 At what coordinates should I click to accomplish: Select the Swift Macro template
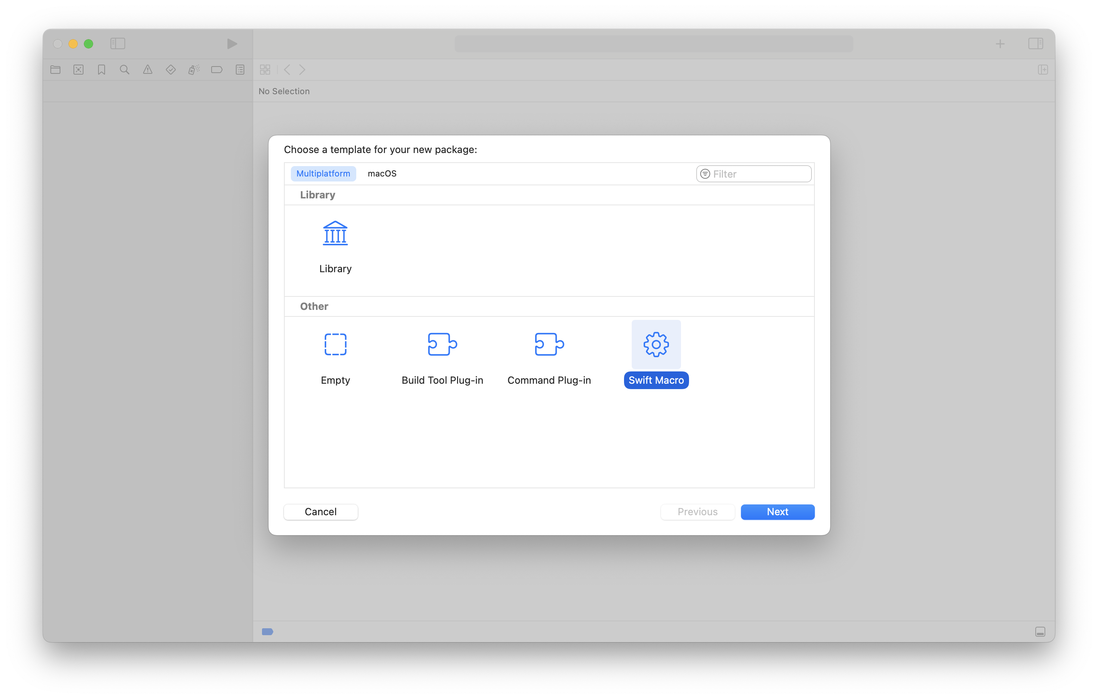(x=656, y=345)
